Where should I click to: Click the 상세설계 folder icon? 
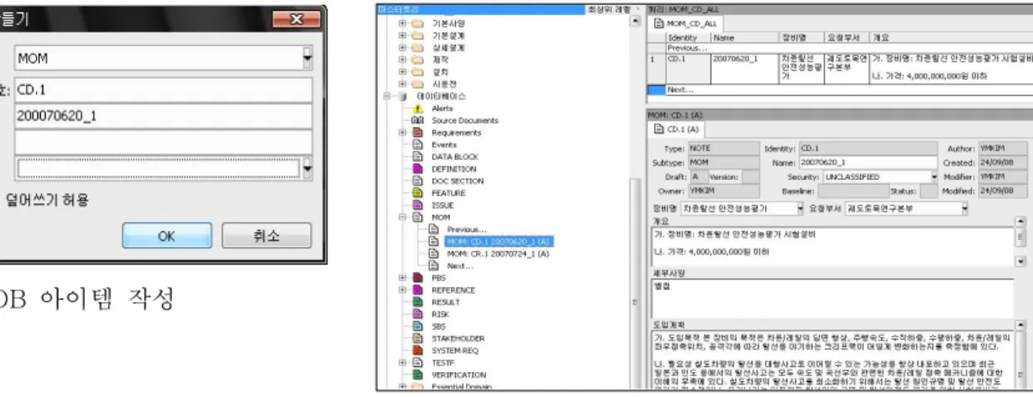point(418,48)
